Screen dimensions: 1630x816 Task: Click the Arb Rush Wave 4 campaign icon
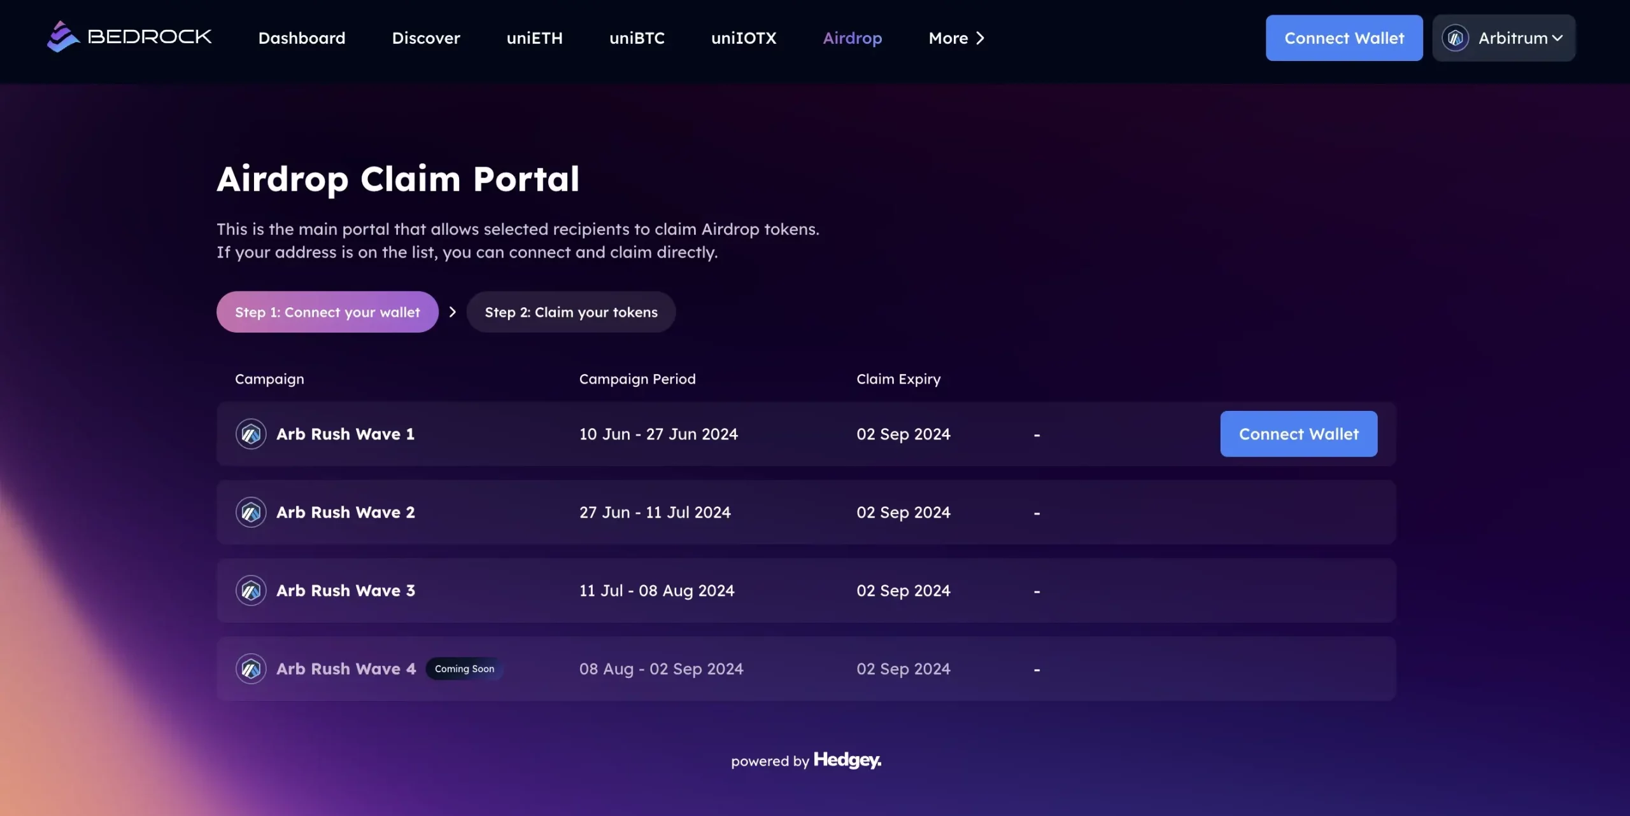pos(251,668)
